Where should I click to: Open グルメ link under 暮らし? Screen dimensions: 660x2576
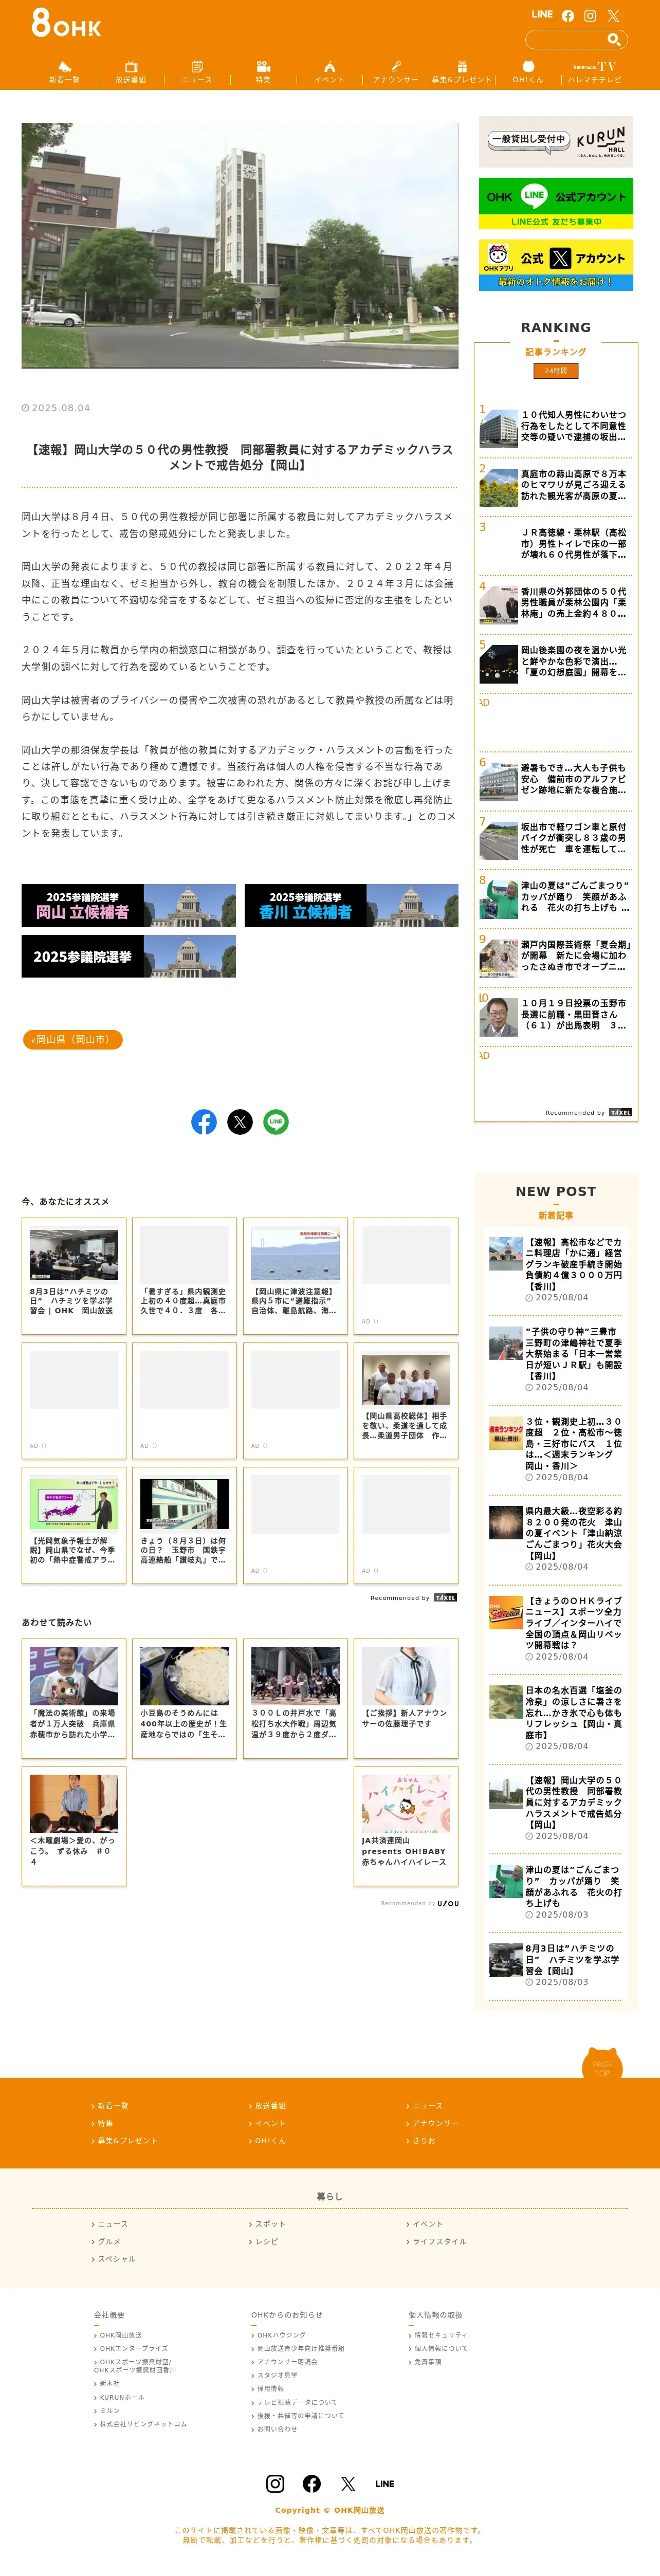point(107,2242)
